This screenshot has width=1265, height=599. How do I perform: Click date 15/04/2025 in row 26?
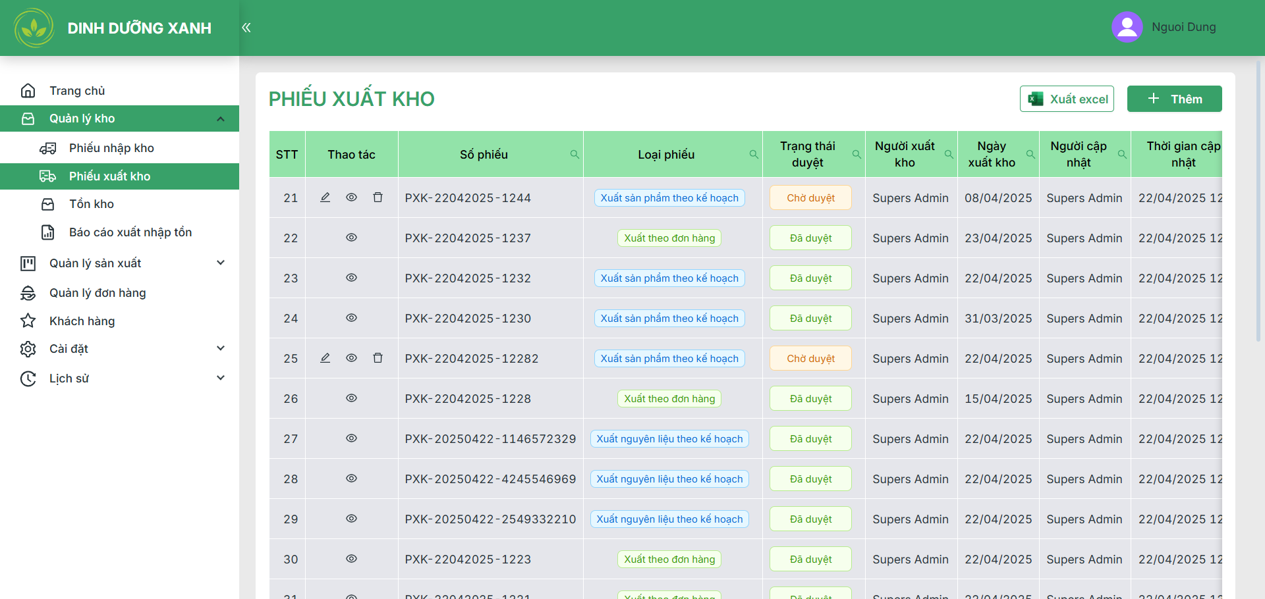998,399
